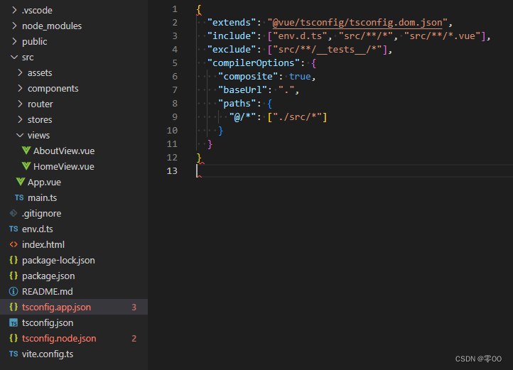Expand the router folder chevron
The height and width of the screenshot is (370, 513).
(x=20, y=104)
